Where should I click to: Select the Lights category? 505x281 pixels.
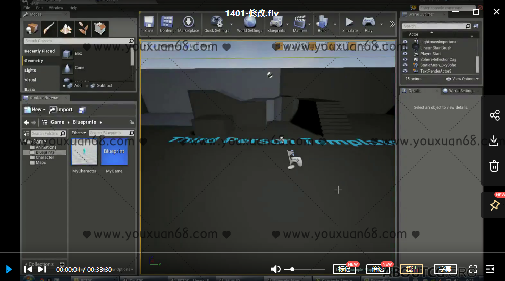pyautogui.click(x=30, y=71)
